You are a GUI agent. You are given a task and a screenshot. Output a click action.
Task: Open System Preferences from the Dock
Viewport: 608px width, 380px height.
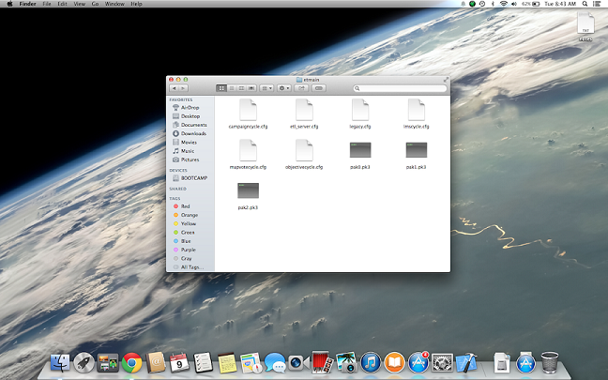click(x=442, y=362)
